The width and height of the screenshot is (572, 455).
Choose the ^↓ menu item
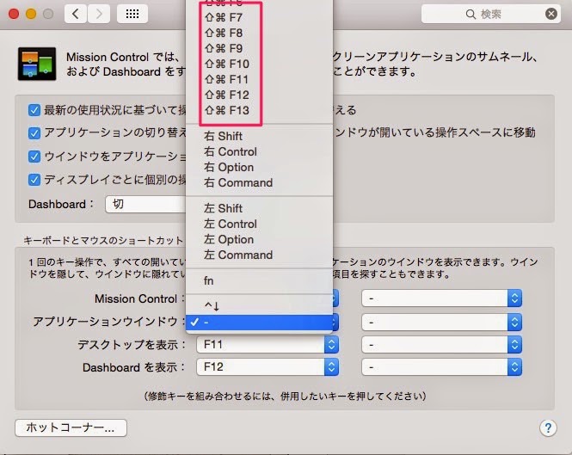pyautogui.click(x=259, y=305)
